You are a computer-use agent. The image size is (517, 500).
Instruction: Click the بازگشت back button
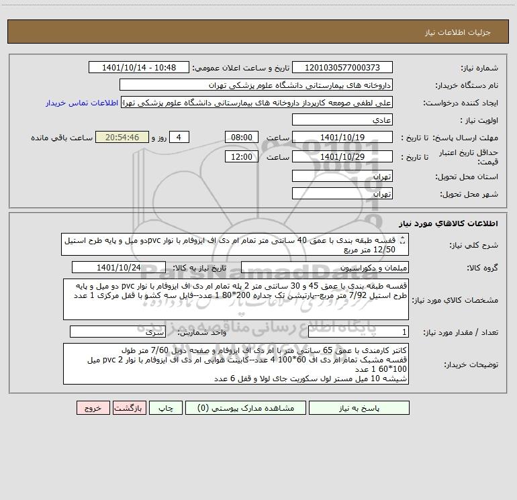(129, 408)
